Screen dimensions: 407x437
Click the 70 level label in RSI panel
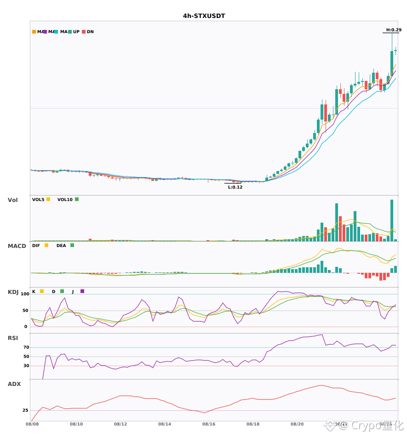[26, 347]
